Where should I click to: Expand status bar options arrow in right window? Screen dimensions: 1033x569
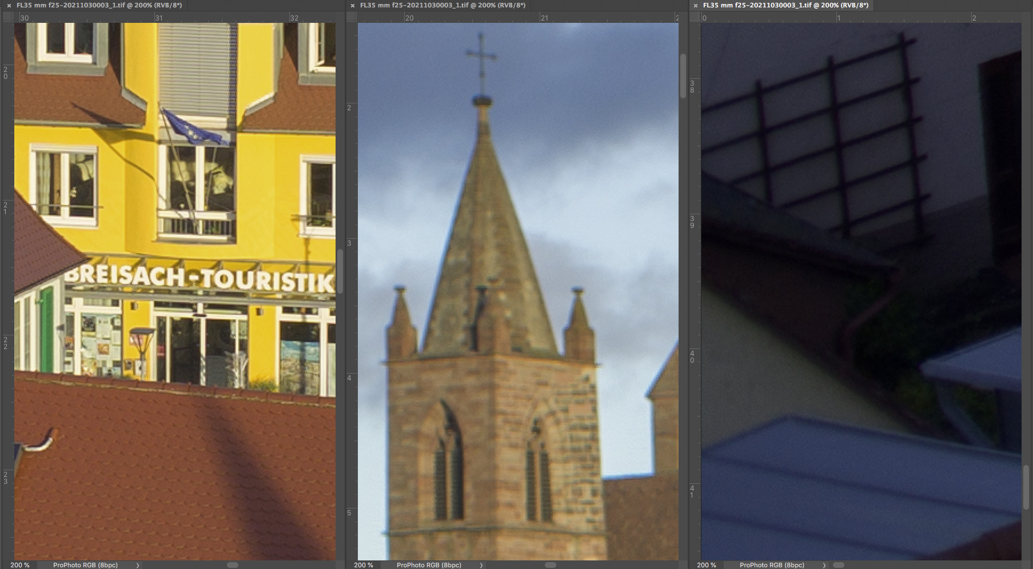(824, 565)
